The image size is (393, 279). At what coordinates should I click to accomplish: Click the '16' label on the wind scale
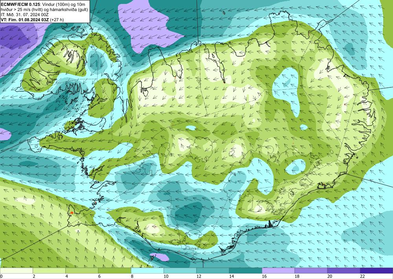[264, 276]
